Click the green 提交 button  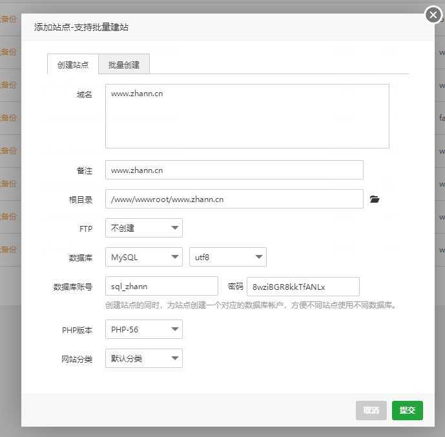(x=408, y=410)
